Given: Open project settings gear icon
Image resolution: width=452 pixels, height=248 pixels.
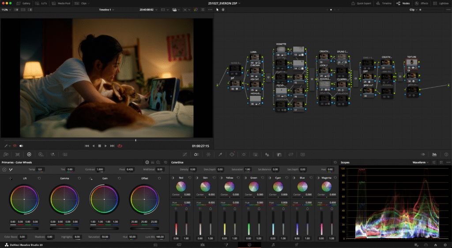Looking at the screenshot, I should 445,244.
